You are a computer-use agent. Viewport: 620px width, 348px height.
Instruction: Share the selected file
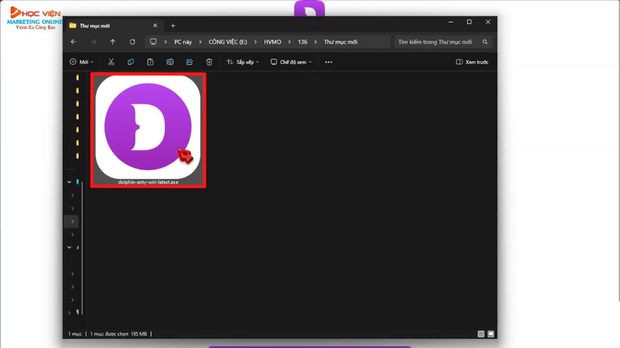tap(190, 62)
